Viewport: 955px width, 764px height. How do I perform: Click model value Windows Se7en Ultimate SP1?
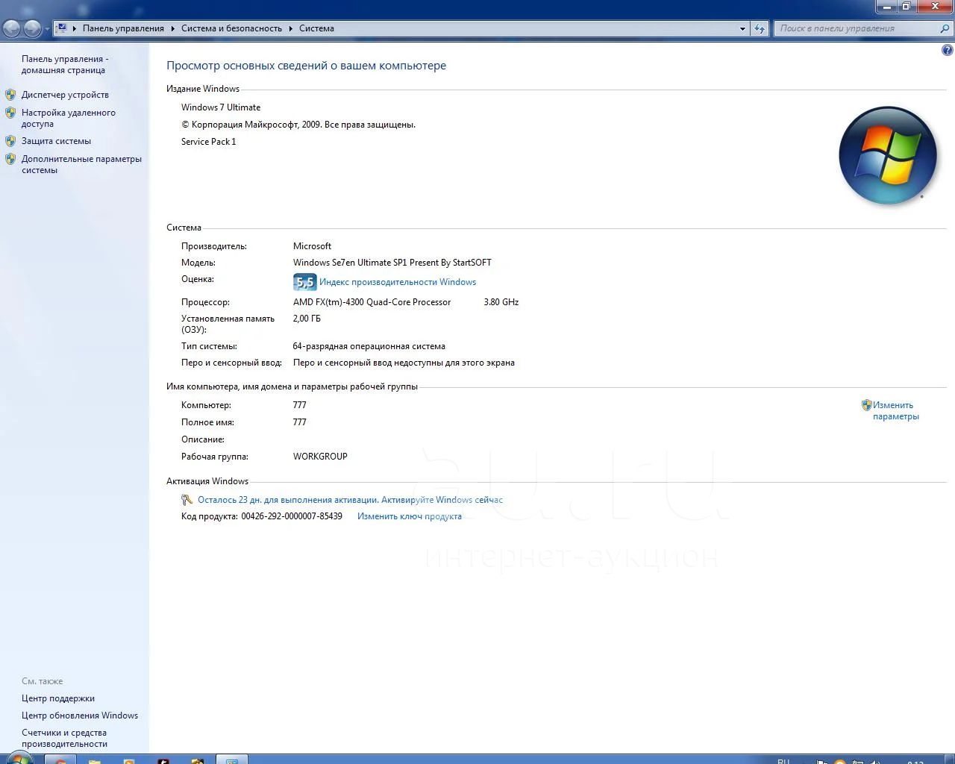pyautogui.click(x=392, y=263)
